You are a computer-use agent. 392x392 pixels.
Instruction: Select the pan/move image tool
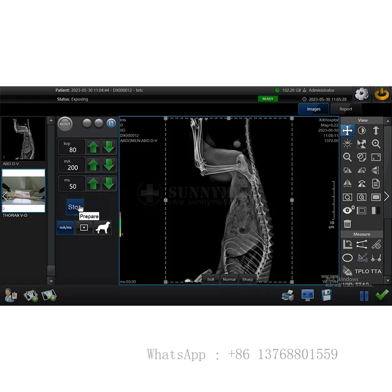click(x=347, y=130)
